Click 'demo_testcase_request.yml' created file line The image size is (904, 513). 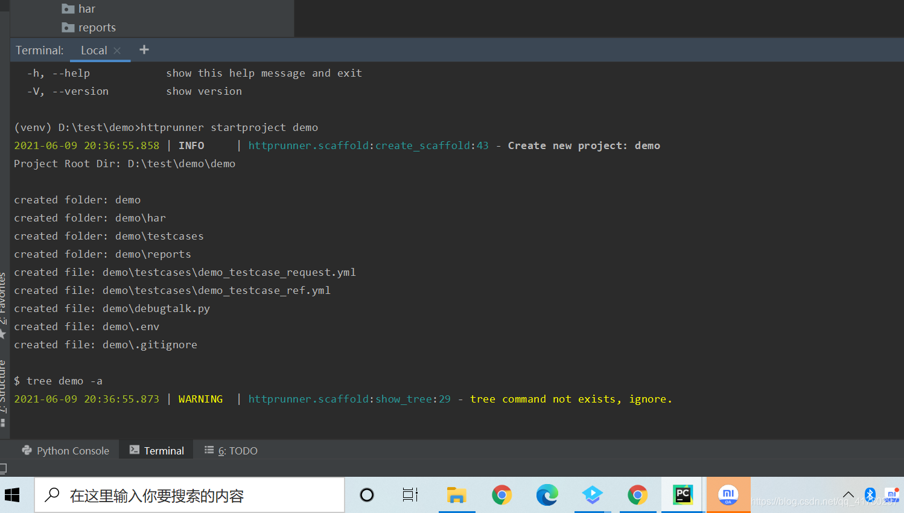pyautogui.click(x=185, y=272)
